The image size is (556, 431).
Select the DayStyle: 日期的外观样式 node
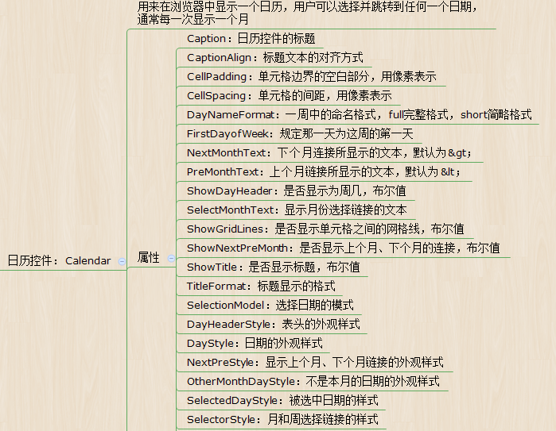[255, 344]
